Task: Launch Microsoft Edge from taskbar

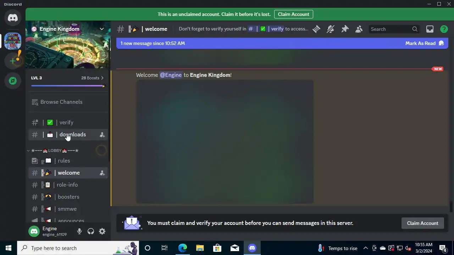Action: click(182, 248)
